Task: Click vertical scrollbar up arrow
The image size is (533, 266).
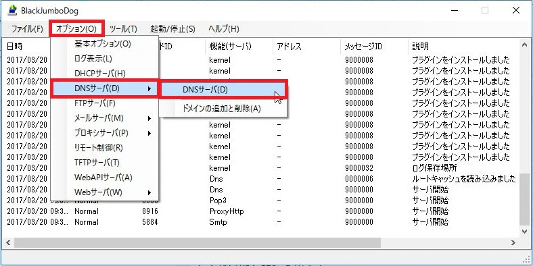Action: coord(525,45)
